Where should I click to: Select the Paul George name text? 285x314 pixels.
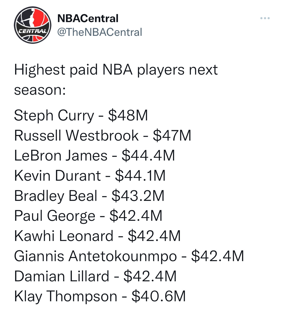[55, 216]
